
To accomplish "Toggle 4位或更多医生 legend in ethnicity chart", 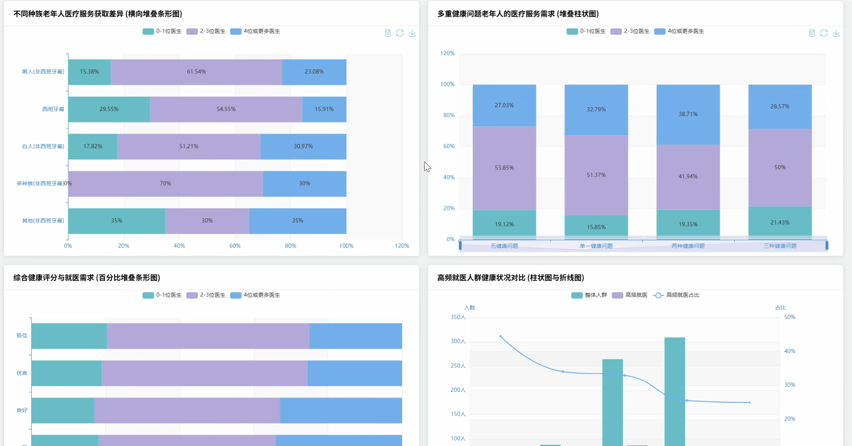I will coord(255,31).
